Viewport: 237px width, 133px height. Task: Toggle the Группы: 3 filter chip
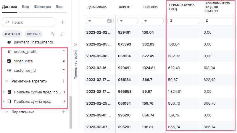point(34,34)
